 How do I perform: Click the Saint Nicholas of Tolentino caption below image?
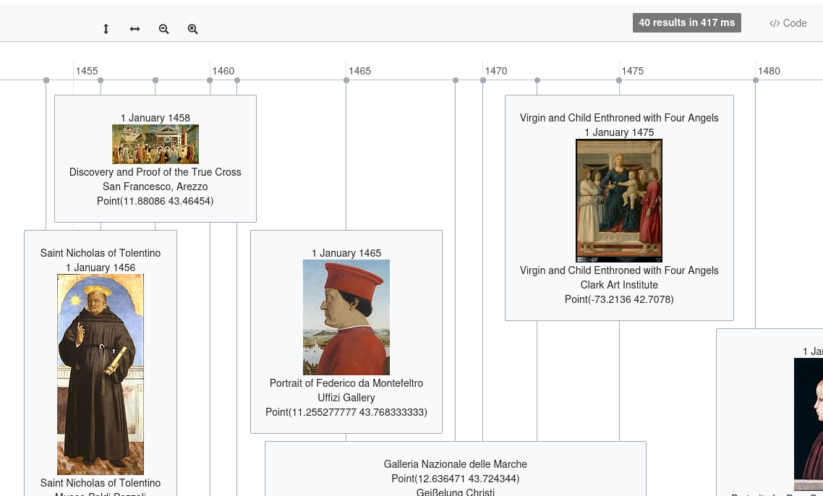point(101,483)
